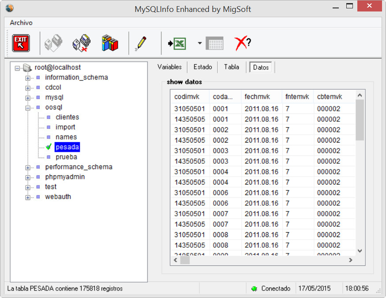Viewport: 386px width, 298px height.
Task: Switch to the Variables tab
Action: 169,67
